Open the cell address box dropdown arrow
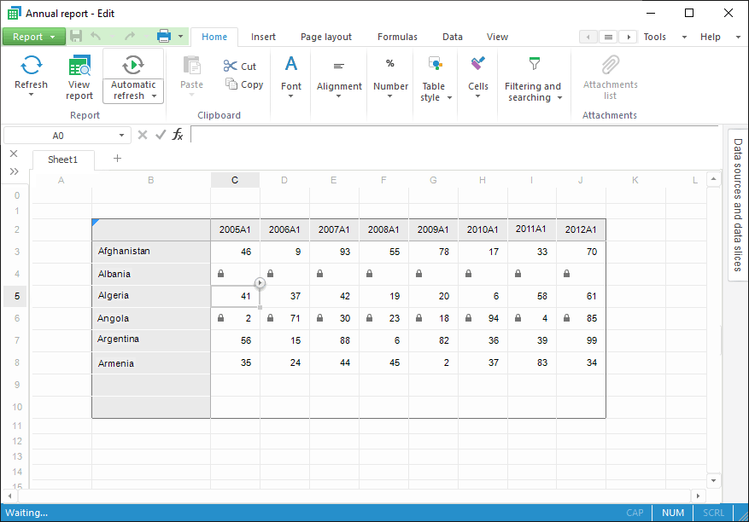This screenshot has width=749, height=522. [122, 136]
